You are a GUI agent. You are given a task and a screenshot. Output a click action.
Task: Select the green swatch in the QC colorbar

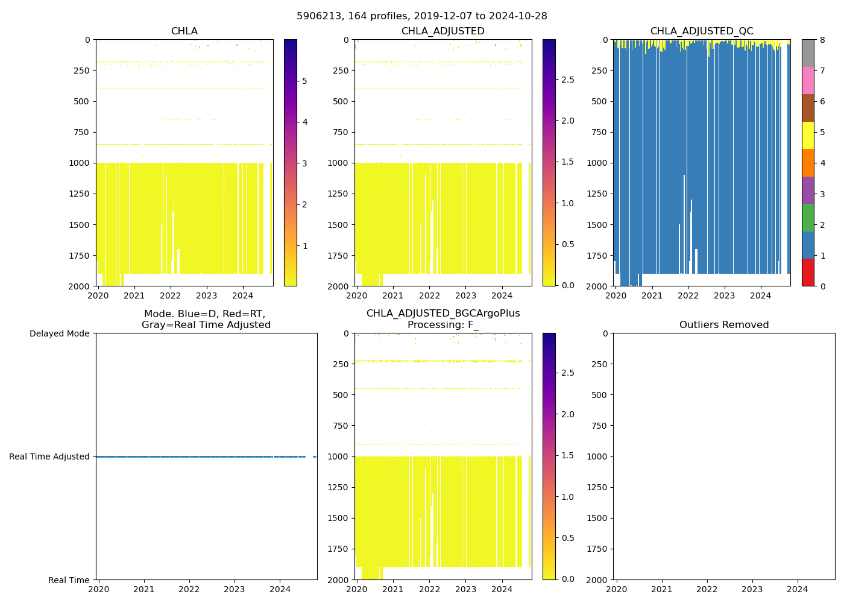click(x=808, y=218)
